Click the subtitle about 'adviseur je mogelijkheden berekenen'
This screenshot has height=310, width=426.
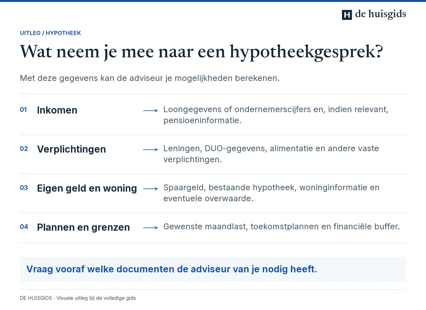150,78
